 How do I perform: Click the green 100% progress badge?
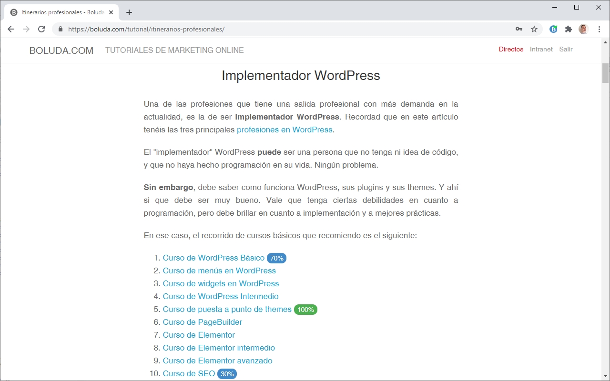305,310
